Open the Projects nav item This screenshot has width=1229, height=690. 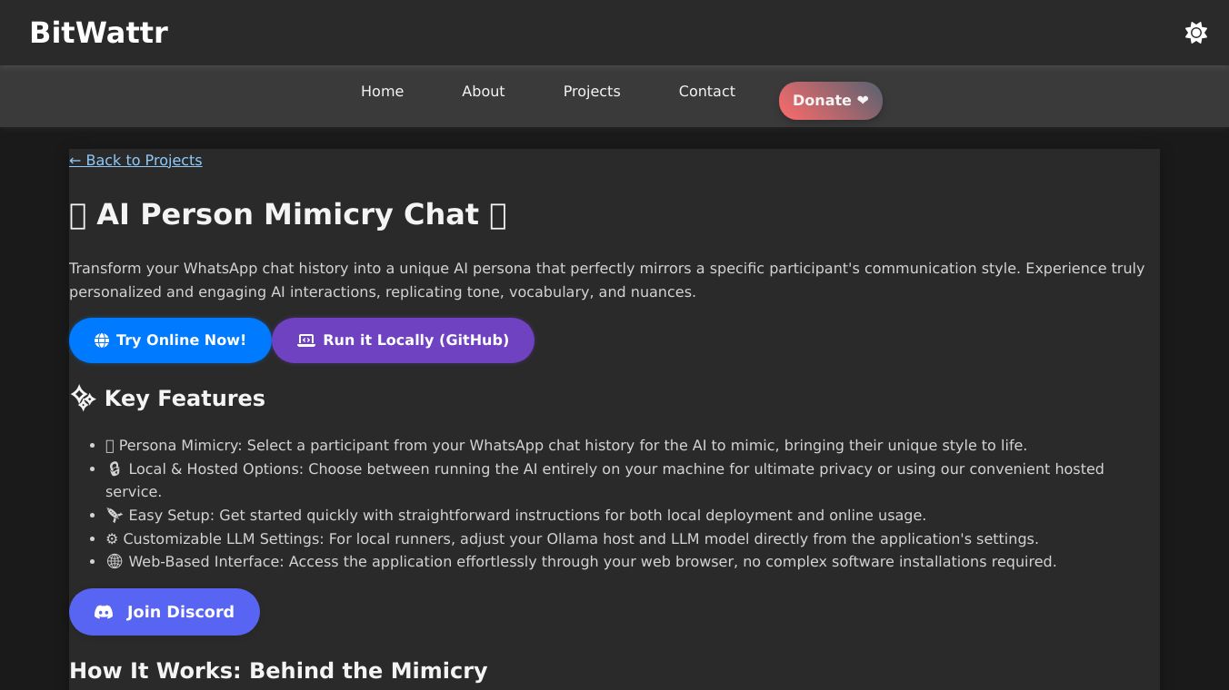[592, 91]
